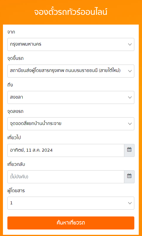Click return date field (ไม่บังคับ)
The width and height of the screenshot is (142, 236).
[x=66, y=177]
